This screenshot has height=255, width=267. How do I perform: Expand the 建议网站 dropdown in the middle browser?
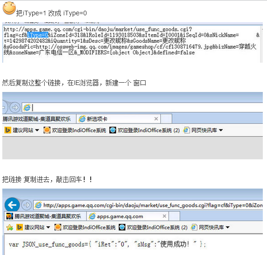click(x=37, y=131)
